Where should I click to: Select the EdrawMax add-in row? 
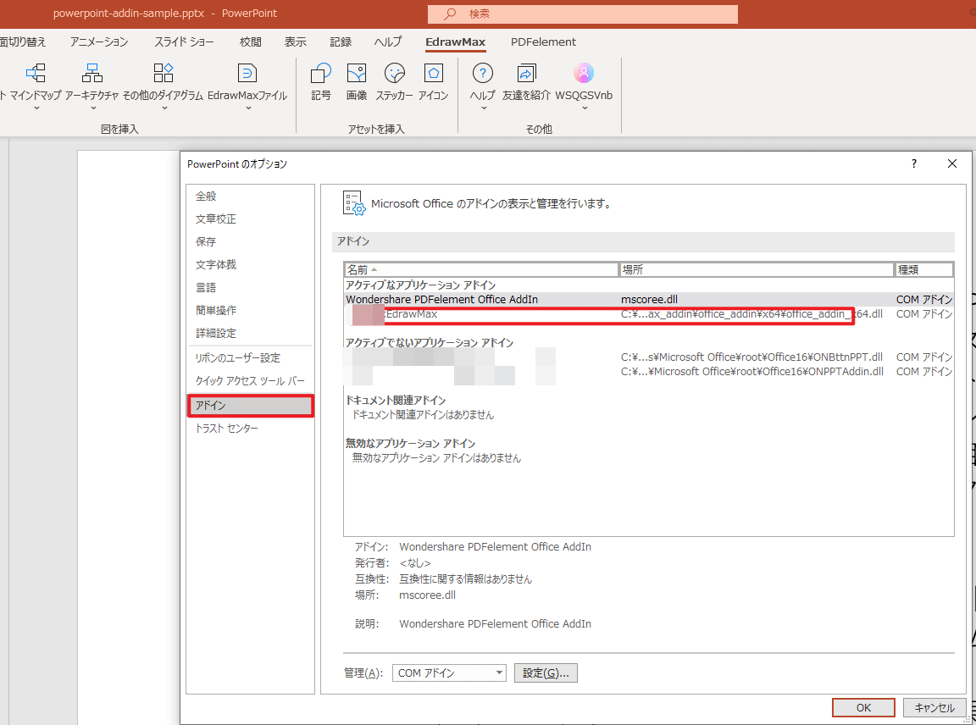pos(649,314)
